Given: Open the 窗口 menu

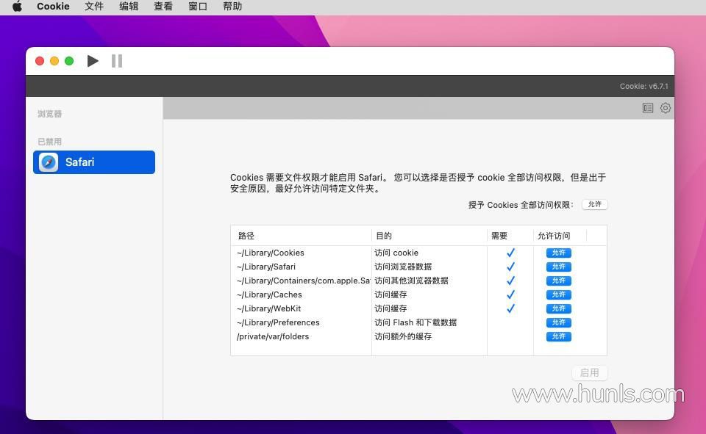Looking at the screenshot, I should pos(198,7).
